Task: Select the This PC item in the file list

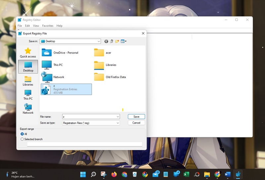Action: click(52, 65)
